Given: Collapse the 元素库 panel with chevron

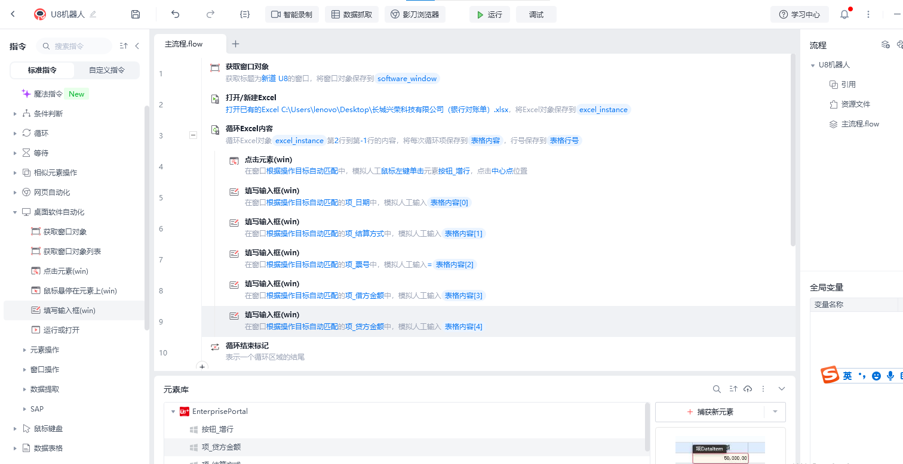Looking at the screenshot, I should 782,389.
